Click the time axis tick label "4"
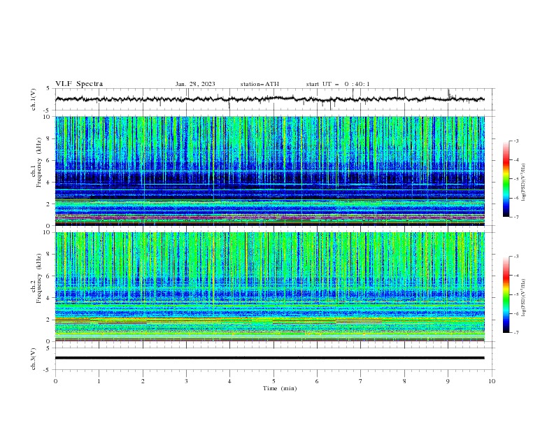Image resolution: width=554 pixels, height=428 pixels. point(229,381)
